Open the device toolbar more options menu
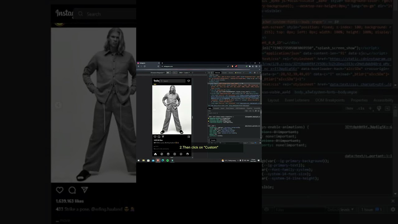This screenshot has height=224, width=398. click(x=206, y=73)
